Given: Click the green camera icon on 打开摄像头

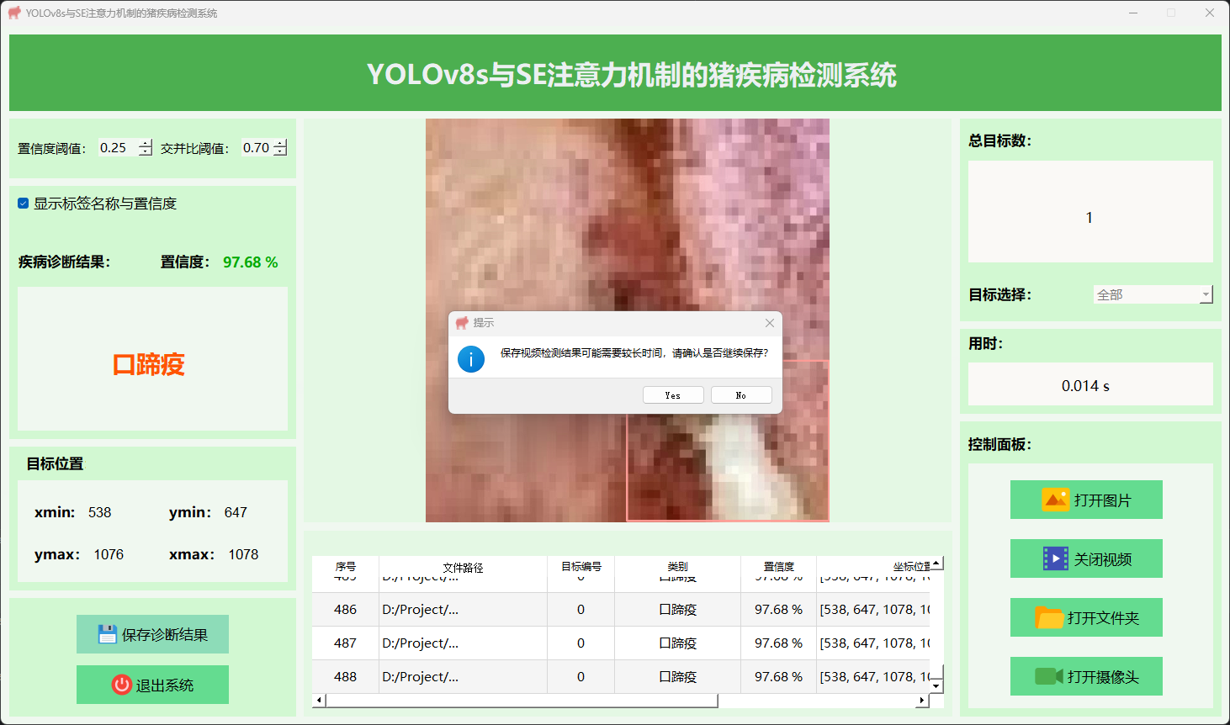Looking at the screenshot, I should tap(1048, 676).
